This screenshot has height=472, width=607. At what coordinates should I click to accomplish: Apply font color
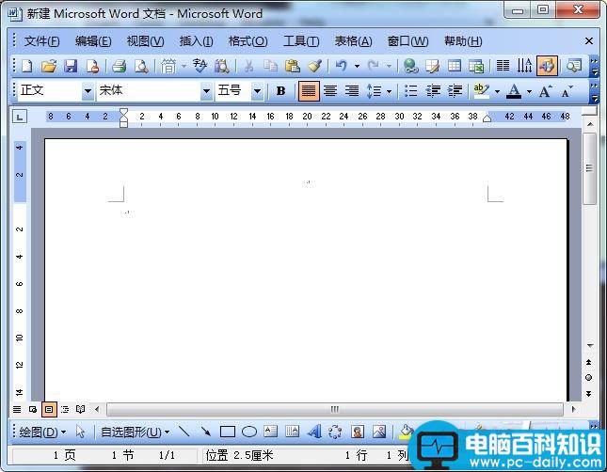[514, 91]
